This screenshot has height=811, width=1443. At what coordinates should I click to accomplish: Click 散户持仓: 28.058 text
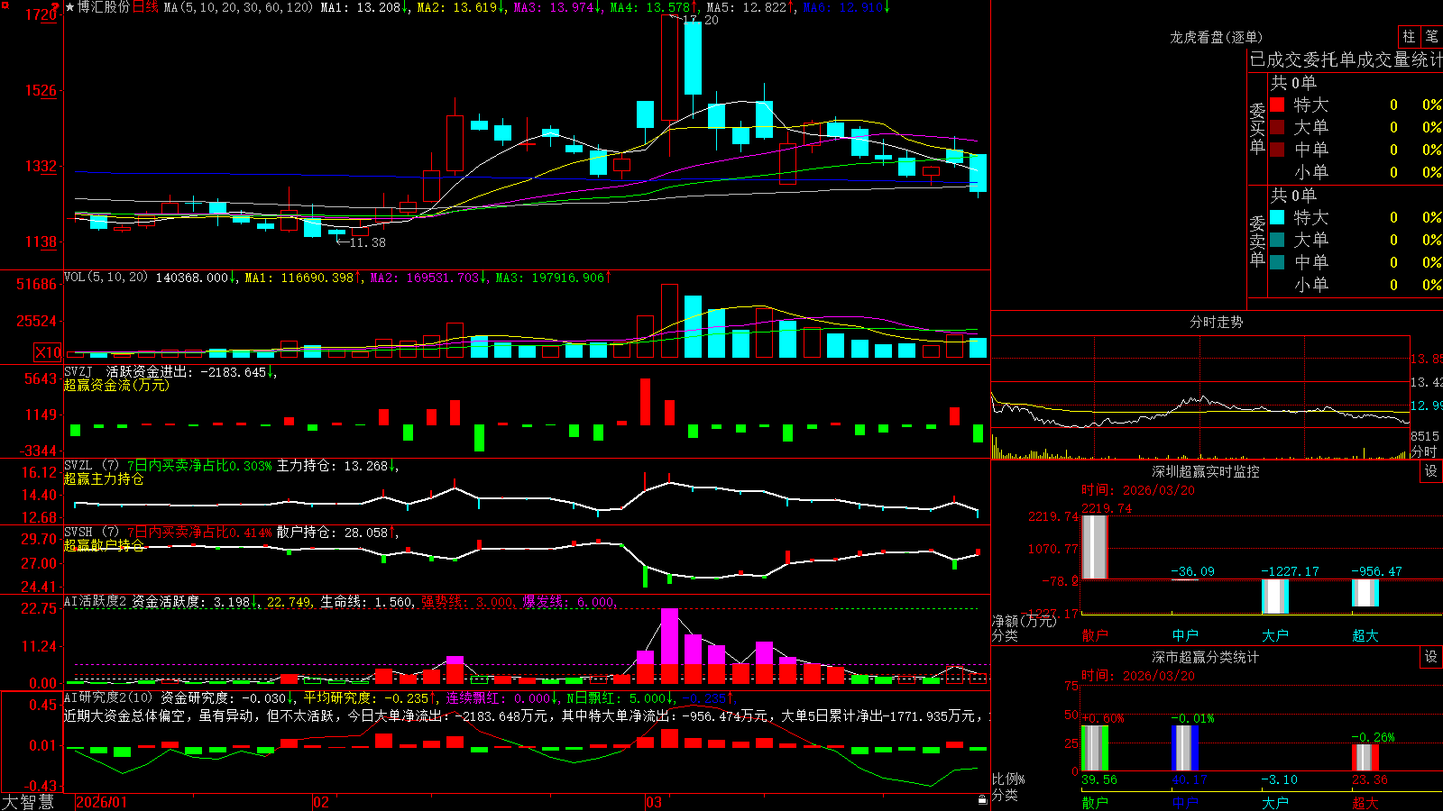pos(334,533)
